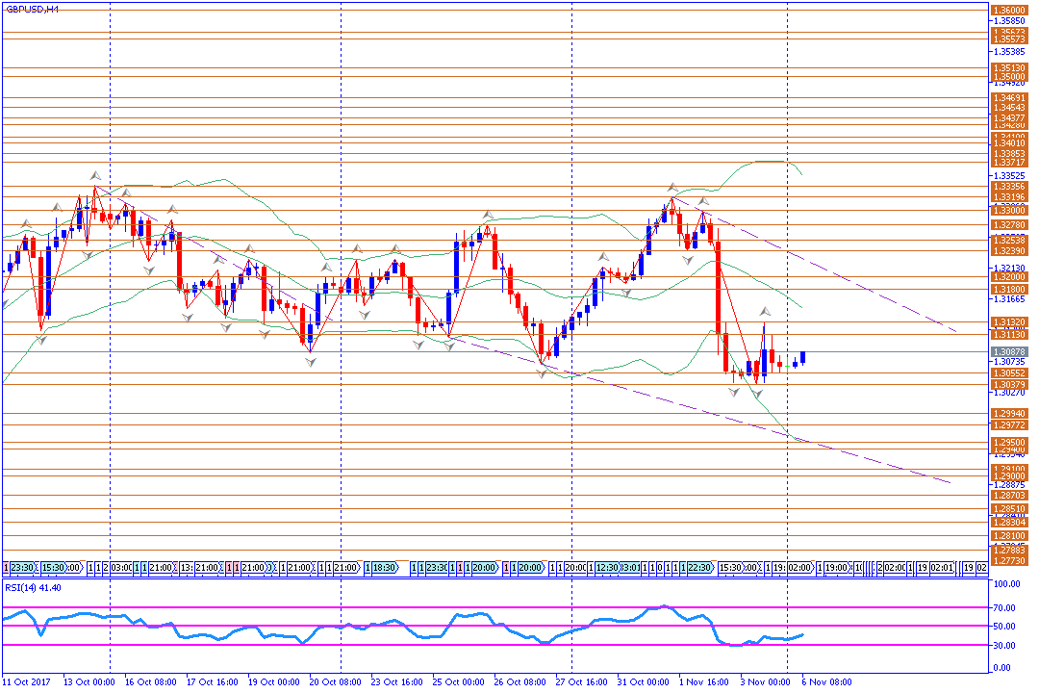Click the 1.30552 support level label
The image size is (1039, 693).
(x=1008, y=372)
